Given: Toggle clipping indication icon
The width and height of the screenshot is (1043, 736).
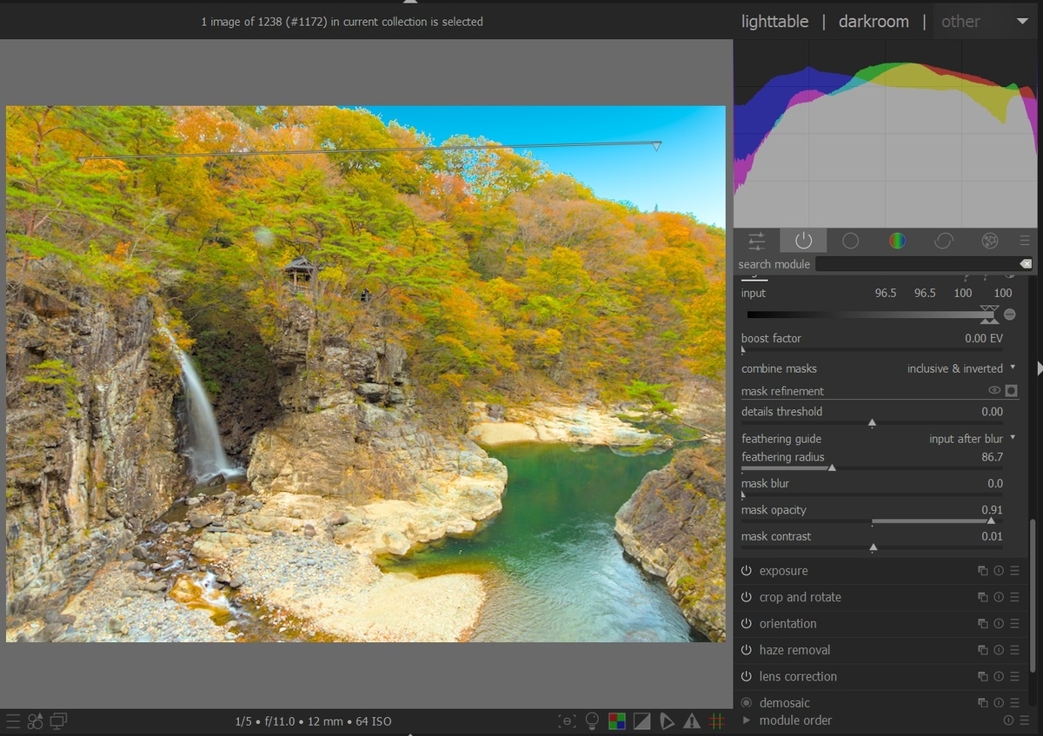Looking at the screenshot, I should [641, 720].
